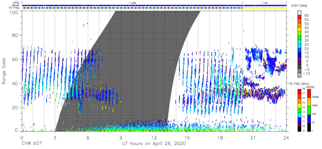Click the '-1200' CPID value
The height and width of the screenshot is (149, 322).
pos(132,3)
